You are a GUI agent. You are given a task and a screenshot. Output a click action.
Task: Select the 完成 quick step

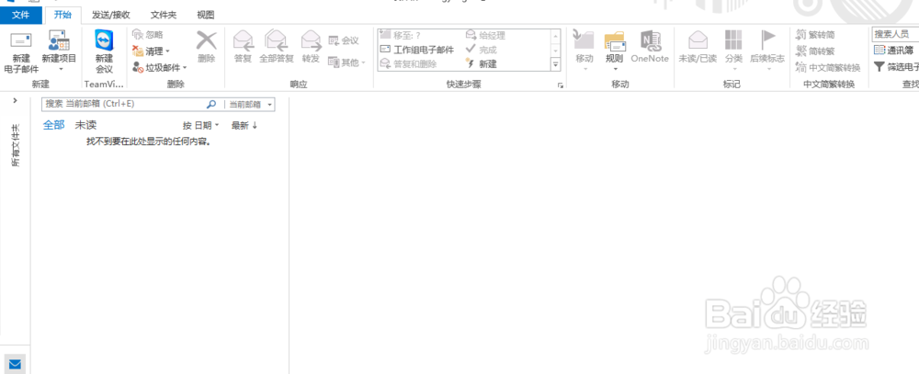tap(482, 50)
